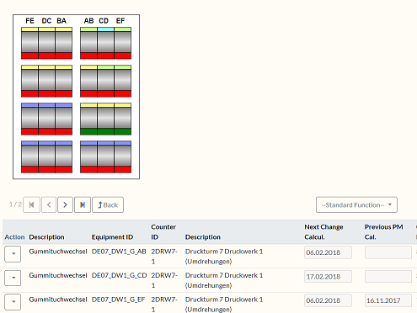Select bottom-row DC cylinder with blue top
417x313 pixels.
click(x=46, y=156)
